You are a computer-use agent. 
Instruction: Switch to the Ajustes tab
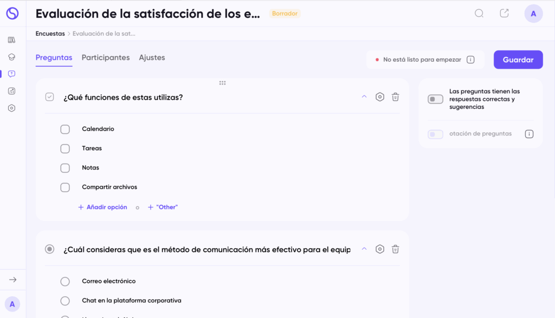coord(152,57)
